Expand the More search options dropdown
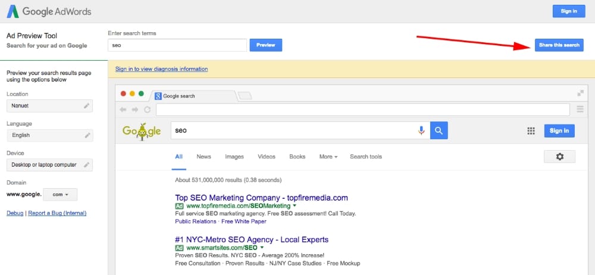Image resolution: width=595 pixels, height=275 pixels. tap(328, 157)
